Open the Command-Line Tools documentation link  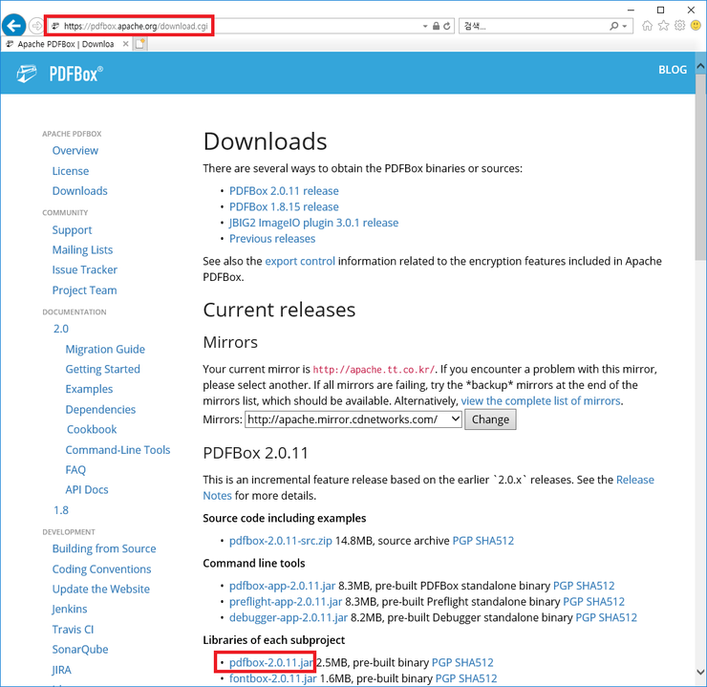click(118, 450)
